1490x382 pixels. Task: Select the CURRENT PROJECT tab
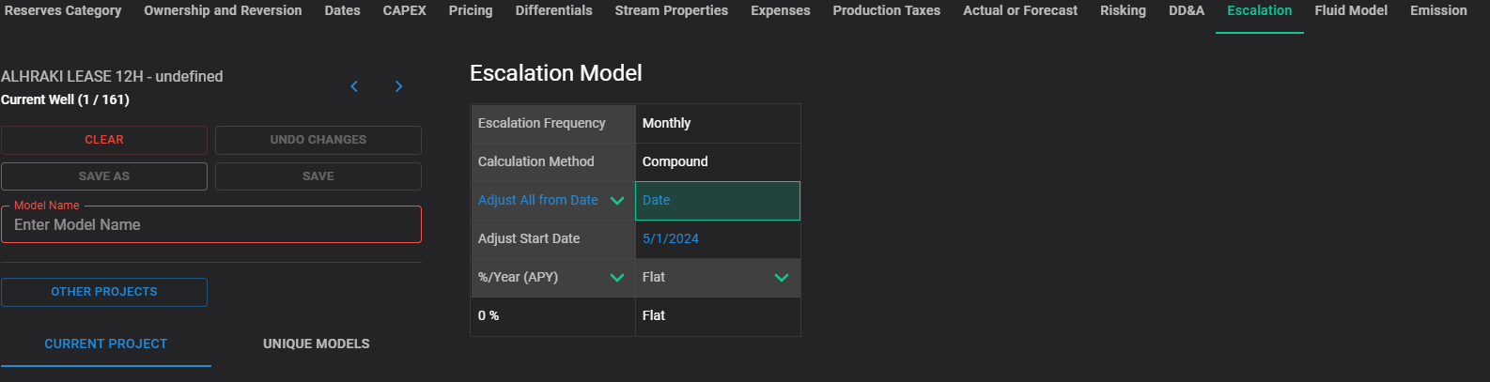point(106,344)
